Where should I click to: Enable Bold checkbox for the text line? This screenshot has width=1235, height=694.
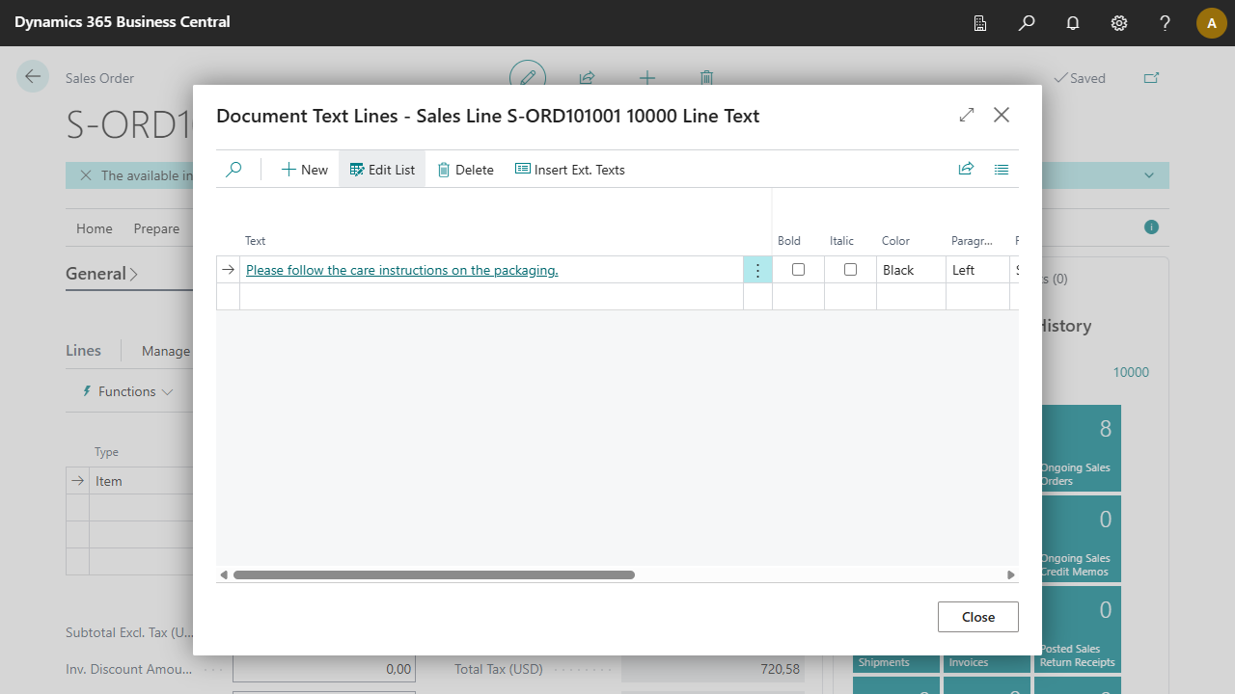[798, 270]
